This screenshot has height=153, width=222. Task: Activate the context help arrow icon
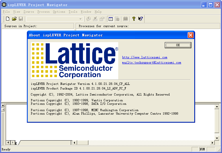point(140,19)
